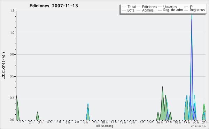Viewport: 209px width, 129px height.
Task: Click the '12 h' x-axis label
Action: pos(123,122)
